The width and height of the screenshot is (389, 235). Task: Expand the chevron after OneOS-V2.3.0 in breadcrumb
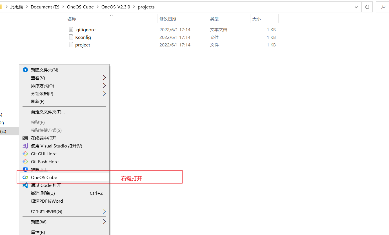134,7
